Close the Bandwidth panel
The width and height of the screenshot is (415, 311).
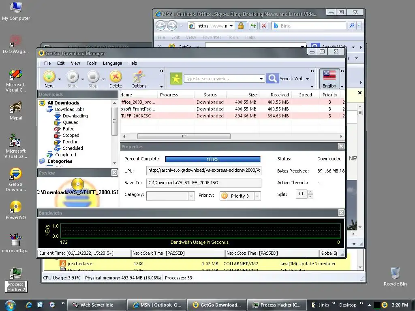[x=341, y=213]
